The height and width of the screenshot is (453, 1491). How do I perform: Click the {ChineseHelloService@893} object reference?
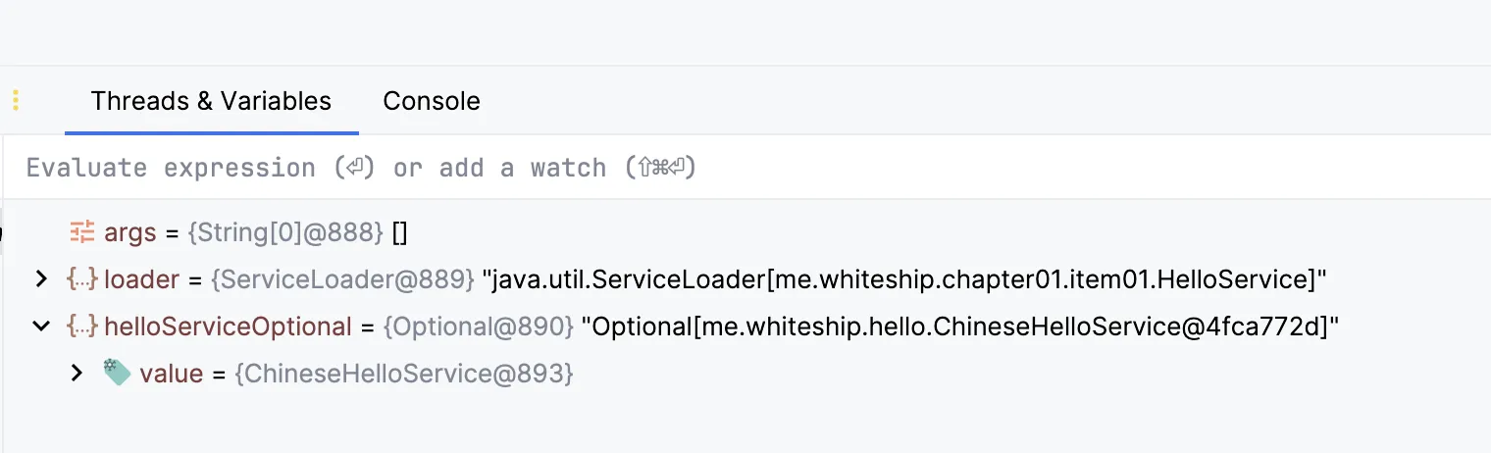tap(404, 374)
